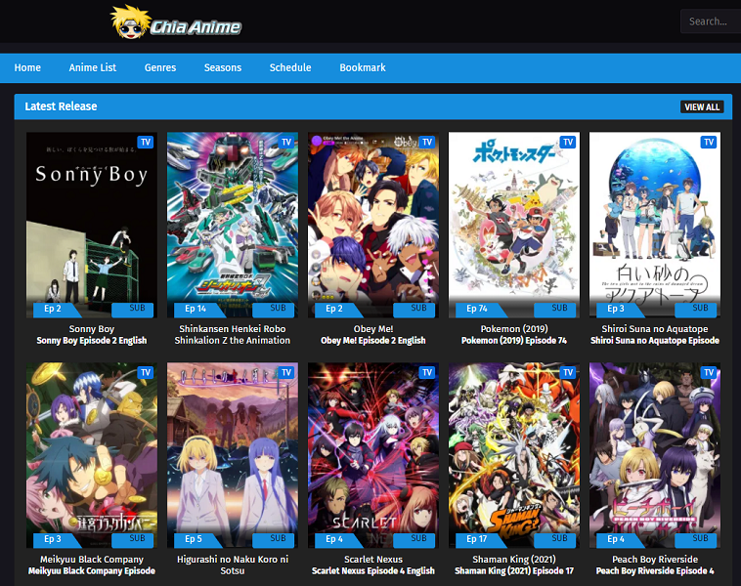The image size is (741, 586).
Task: Click the search input field
Action: [x=711, y=21]
